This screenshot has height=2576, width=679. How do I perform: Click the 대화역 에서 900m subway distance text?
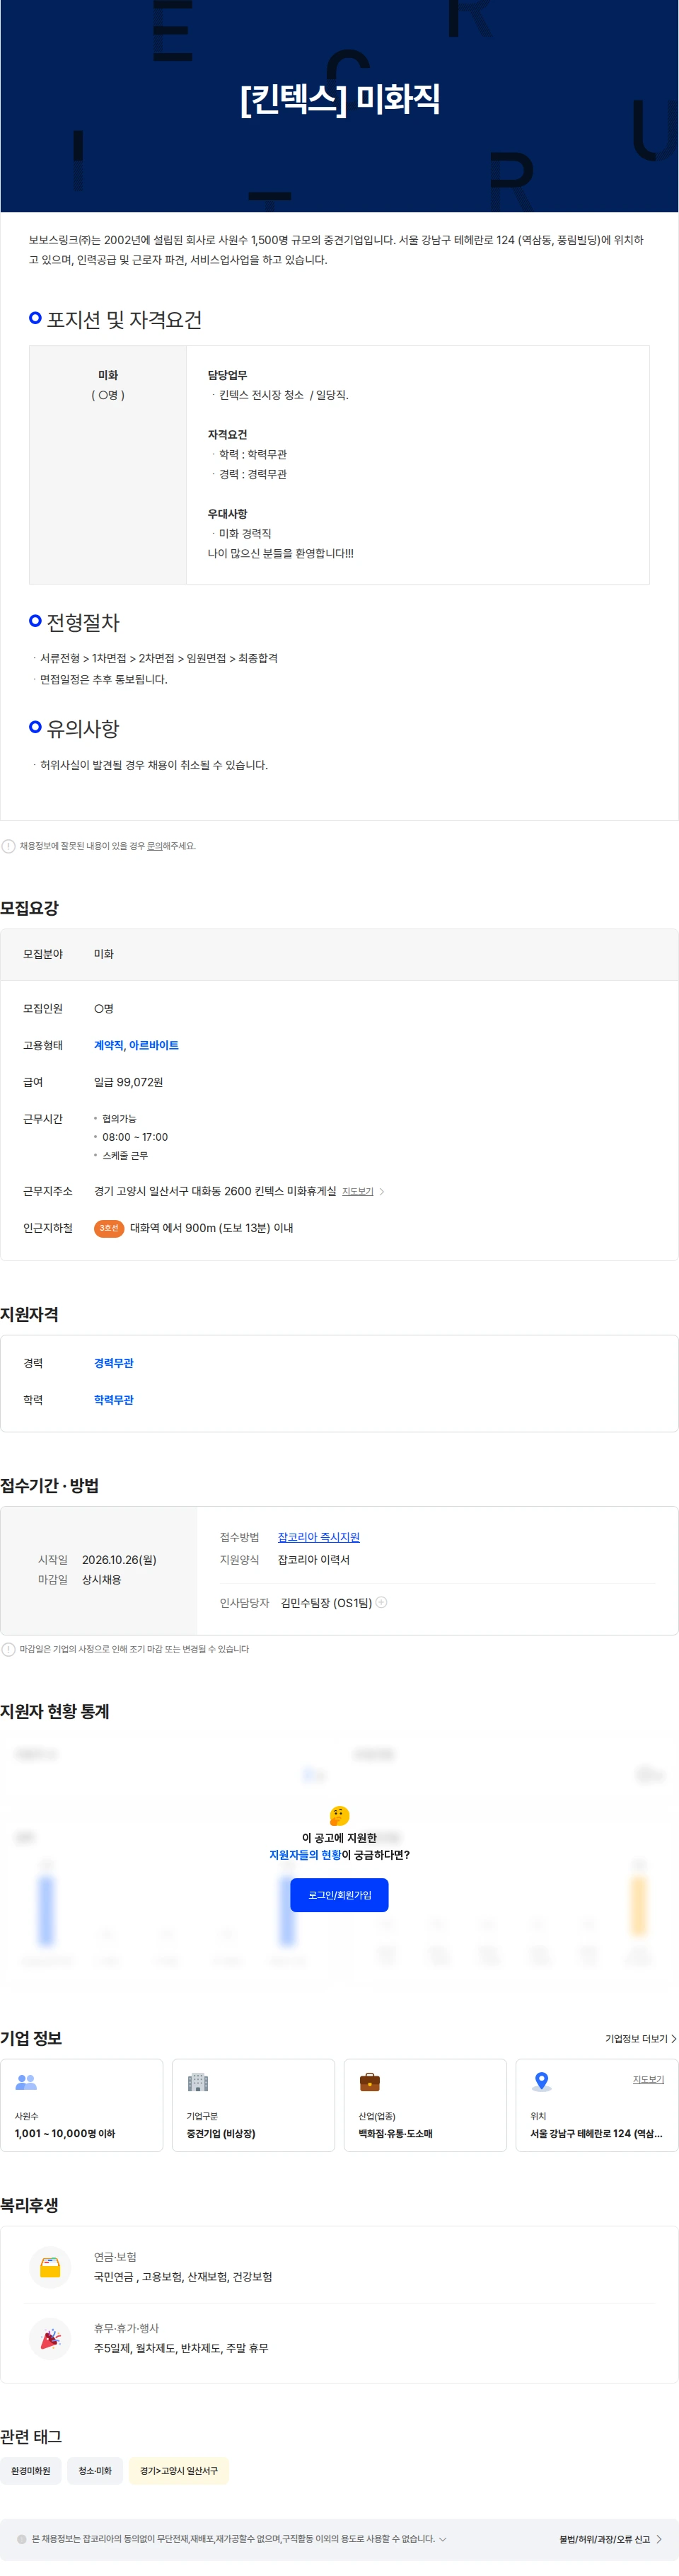tap(211, 1228)
